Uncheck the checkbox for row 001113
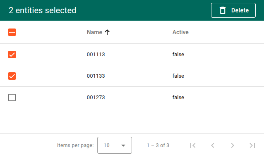 tap(12, 55)
